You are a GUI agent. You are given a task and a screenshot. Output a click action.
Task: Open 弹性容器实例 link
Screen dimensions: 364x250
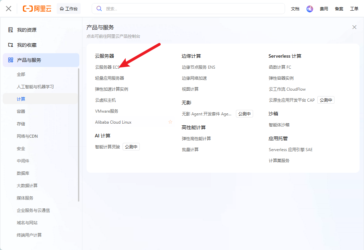pyautogui.click(x=281, y=78)
